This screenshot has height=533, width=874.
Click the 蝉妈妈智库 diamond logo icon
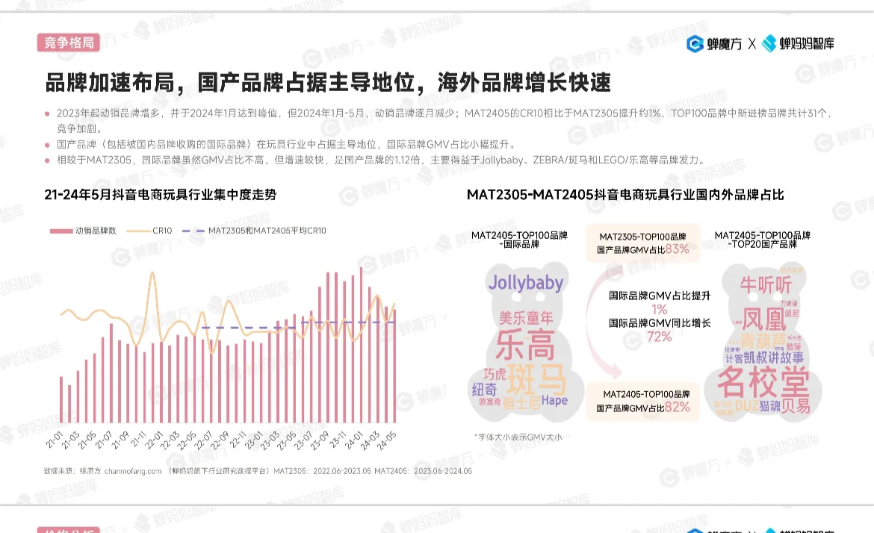pos(768,44)
